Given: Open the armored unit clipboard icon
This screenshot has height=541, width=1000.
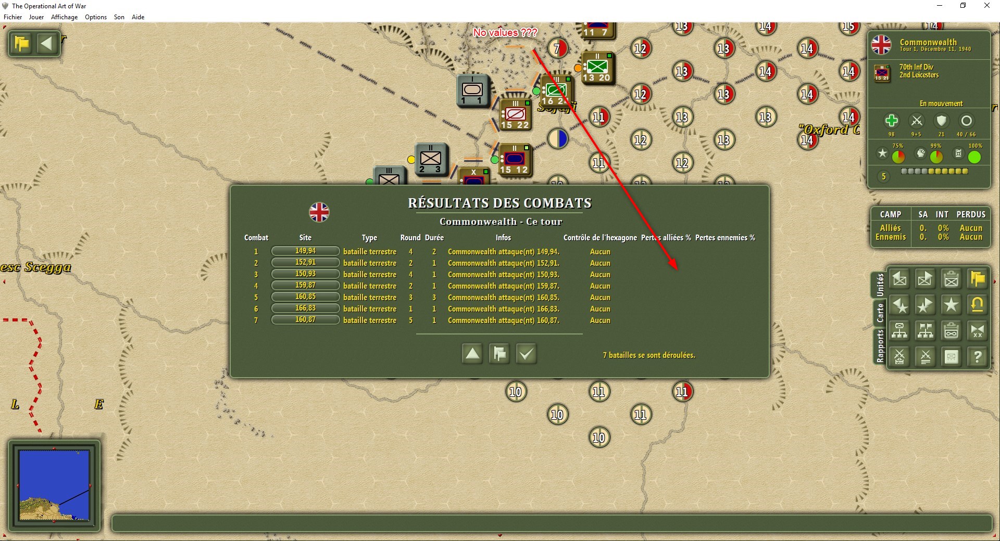Looking at the screenshot, I should [x=951, y=331].
